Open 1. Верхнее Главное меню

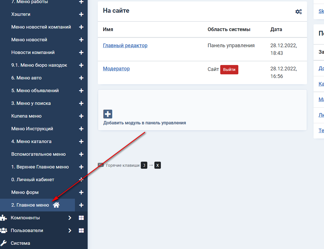point(40,167)
